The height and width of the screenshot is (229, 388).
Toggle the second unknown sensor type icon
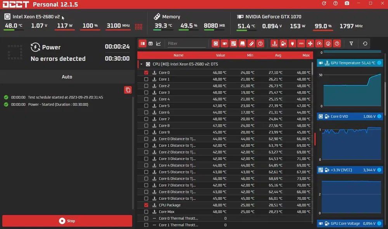pyautogui.click(x=337, y=43)
